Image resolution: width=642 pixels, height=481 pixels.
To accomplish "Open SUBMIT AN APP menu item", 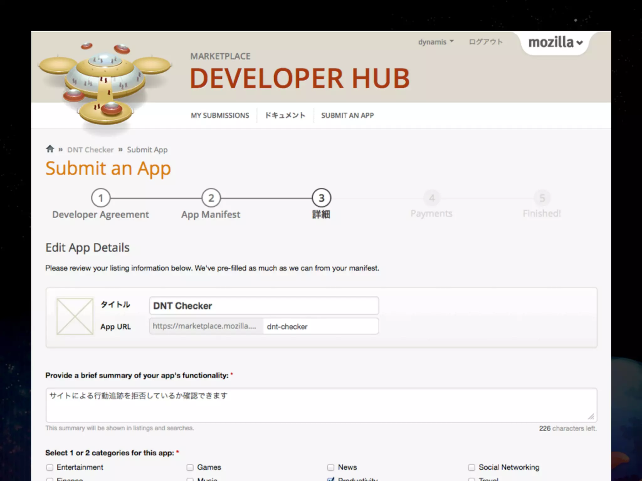I will tap(347, 116).
